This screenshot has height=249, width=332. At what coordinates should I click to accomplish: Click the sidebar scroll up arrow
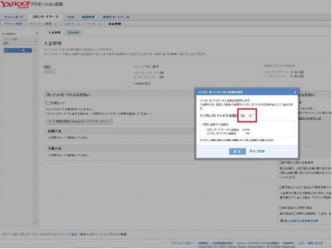pos(35,50)
